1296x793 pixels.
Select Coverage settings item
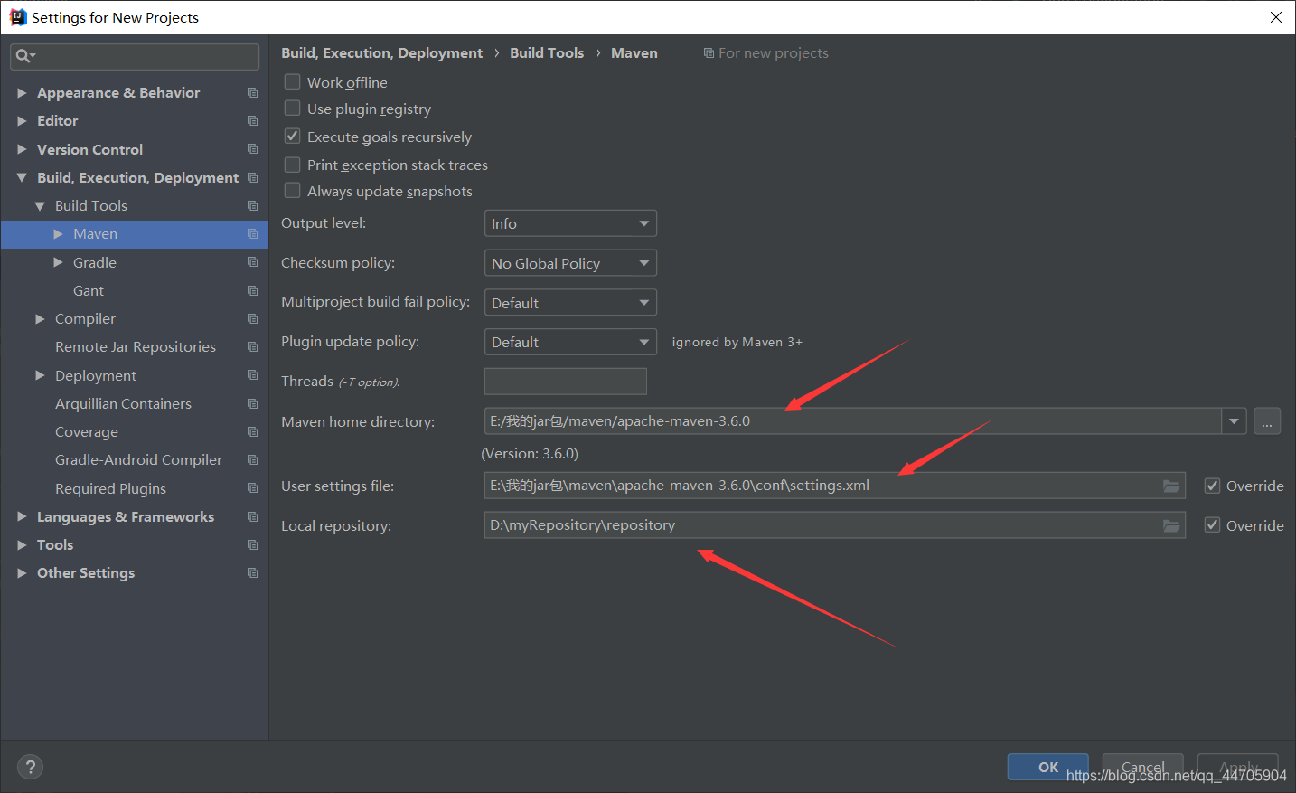tap(87, 432)
